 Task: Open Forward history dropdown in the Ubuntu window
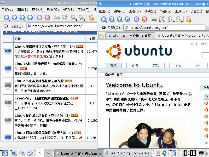pyautogui.click(x=114, y=22)
